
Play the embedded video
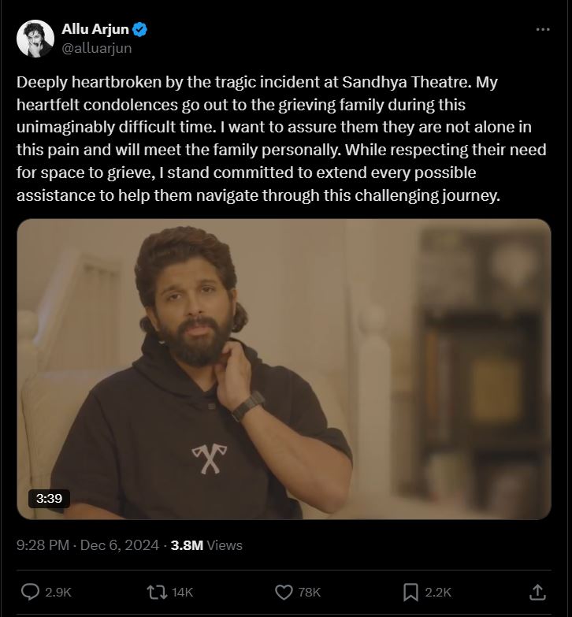click(284, 369)
